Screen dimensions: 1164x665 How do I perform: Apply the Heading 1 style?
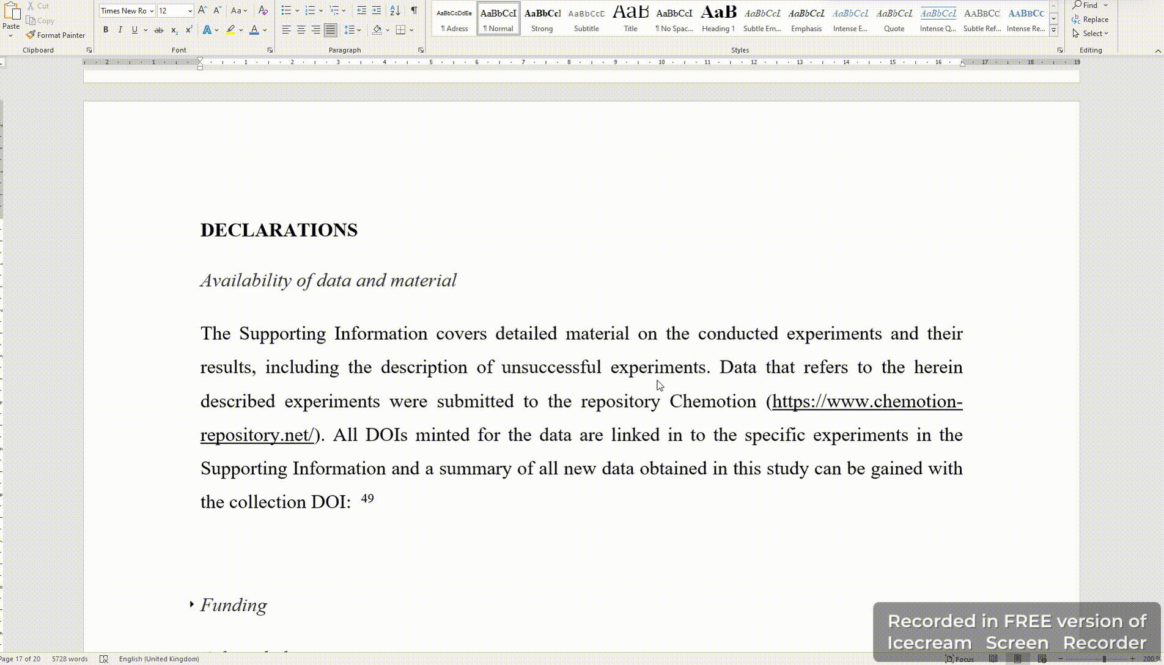[718, 18]
